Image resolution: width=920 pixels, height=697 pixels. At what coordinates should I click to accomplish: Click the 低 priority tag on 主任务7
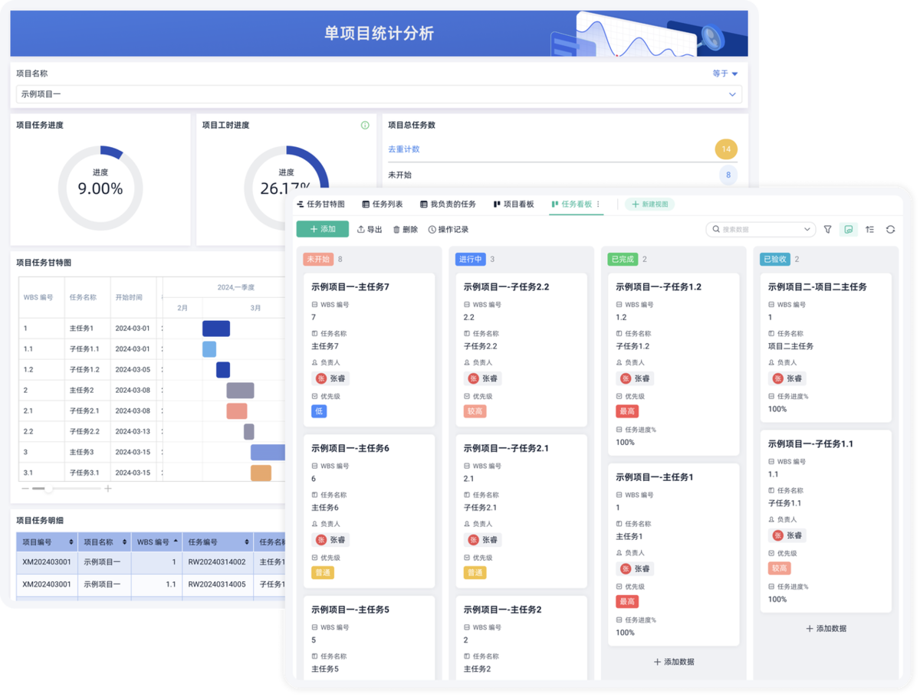pos(319,411)
